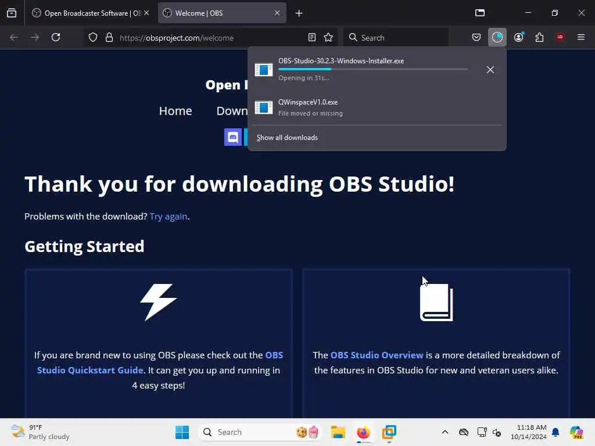The height and width of the screenshot is (446, 595).
Task: Select the Welcome | OBS tab
Action: tap(222, 13)
